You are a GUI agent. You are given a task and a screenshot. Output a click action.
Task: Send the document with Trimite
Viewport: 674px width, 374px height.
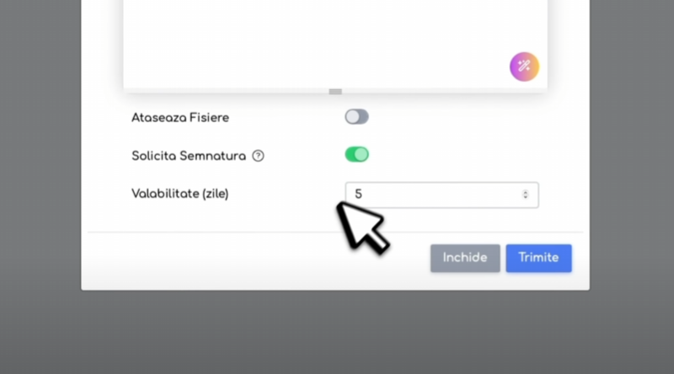click(538, 258)
